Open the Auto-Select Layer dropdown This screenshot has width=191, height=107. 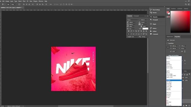click(13, 4)
